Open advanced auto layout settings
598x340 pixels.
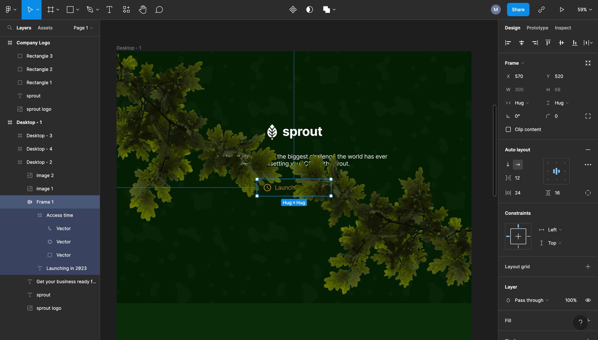point(588,165)
